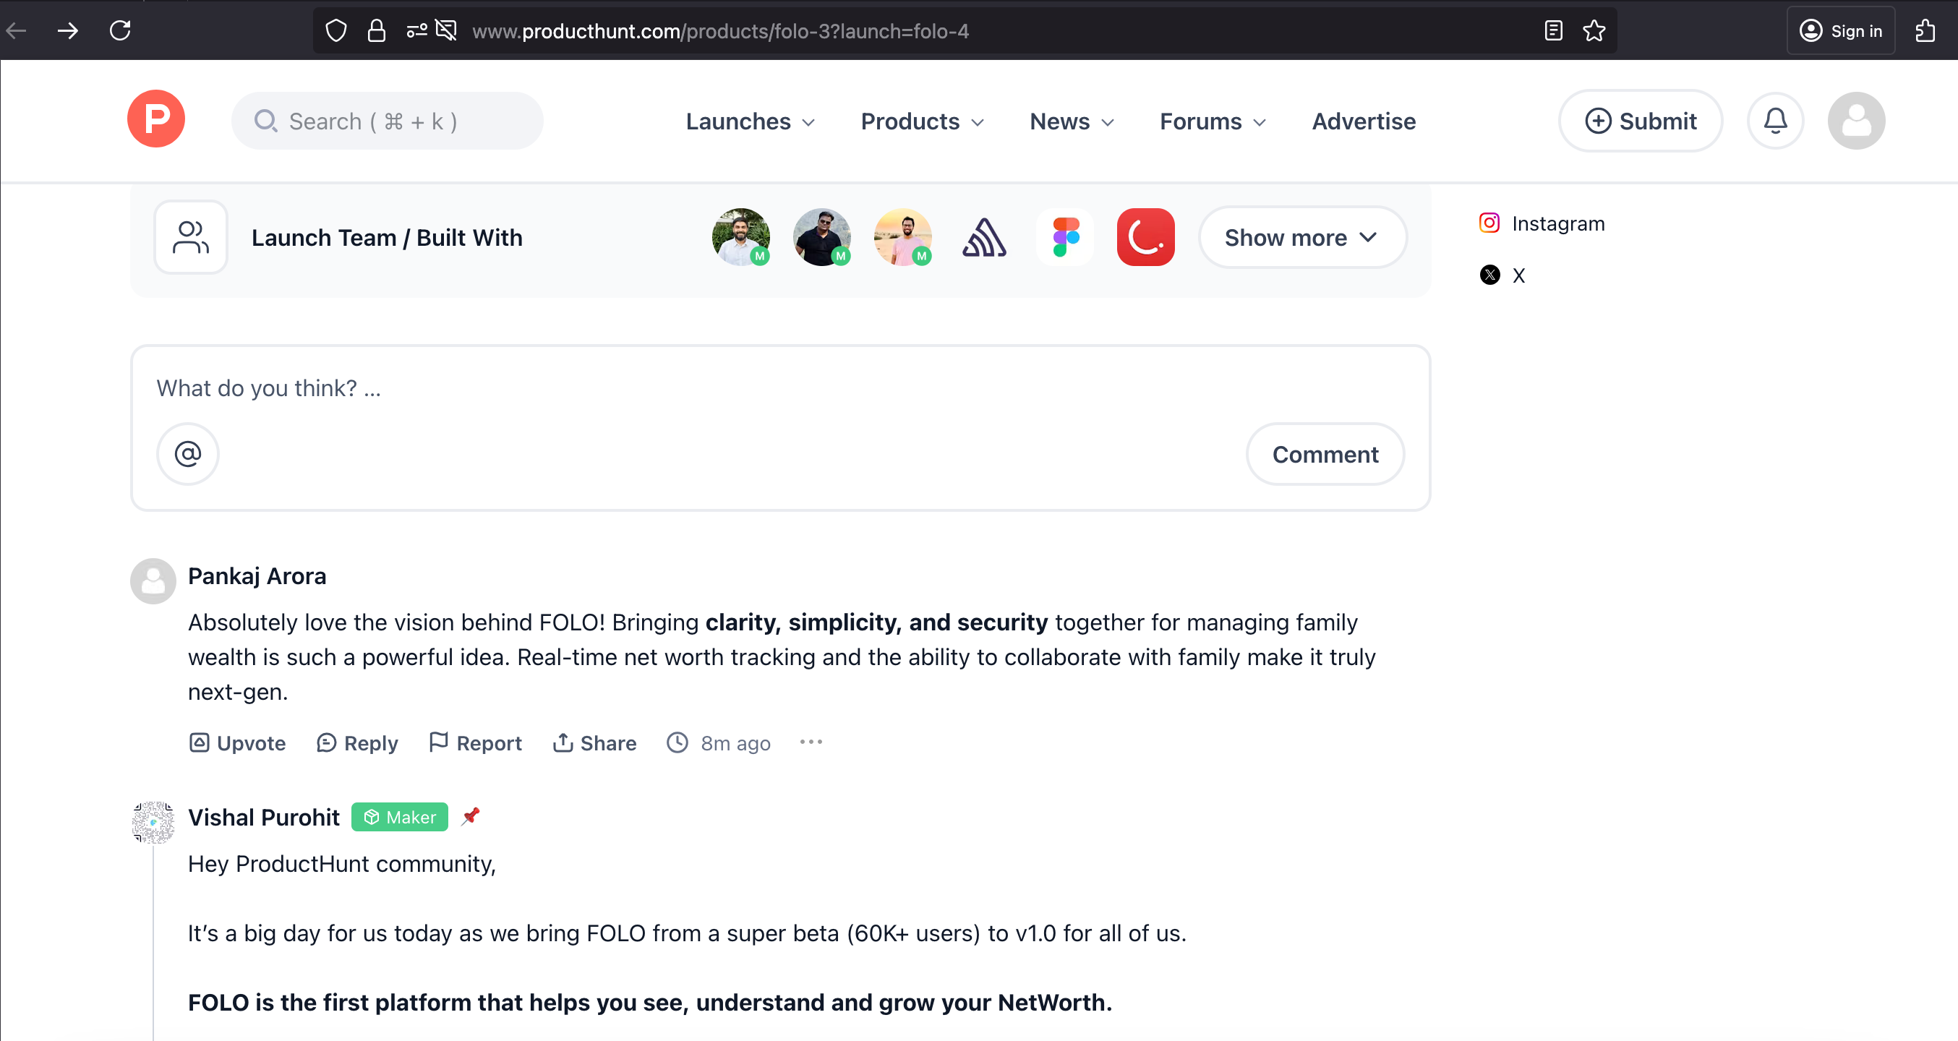Open the Instagram link icon
This screenshot has height=1041, width=1958.
click(x=1489, y=223)
